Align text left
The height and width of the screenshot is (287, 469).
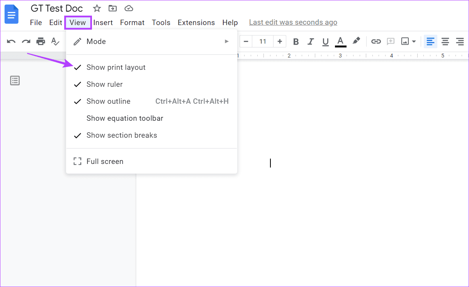pos(430,41)
